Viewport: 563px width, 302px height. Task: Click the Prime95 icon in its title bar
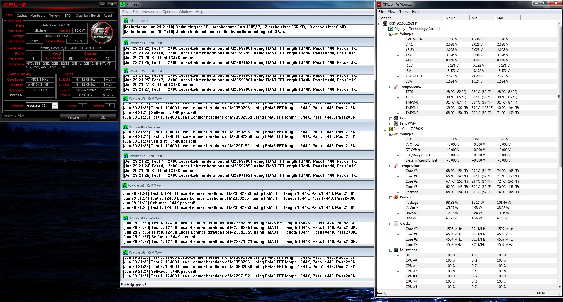123,4
